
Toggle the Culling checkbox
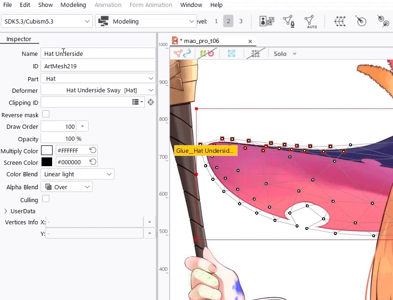[46, 198]
